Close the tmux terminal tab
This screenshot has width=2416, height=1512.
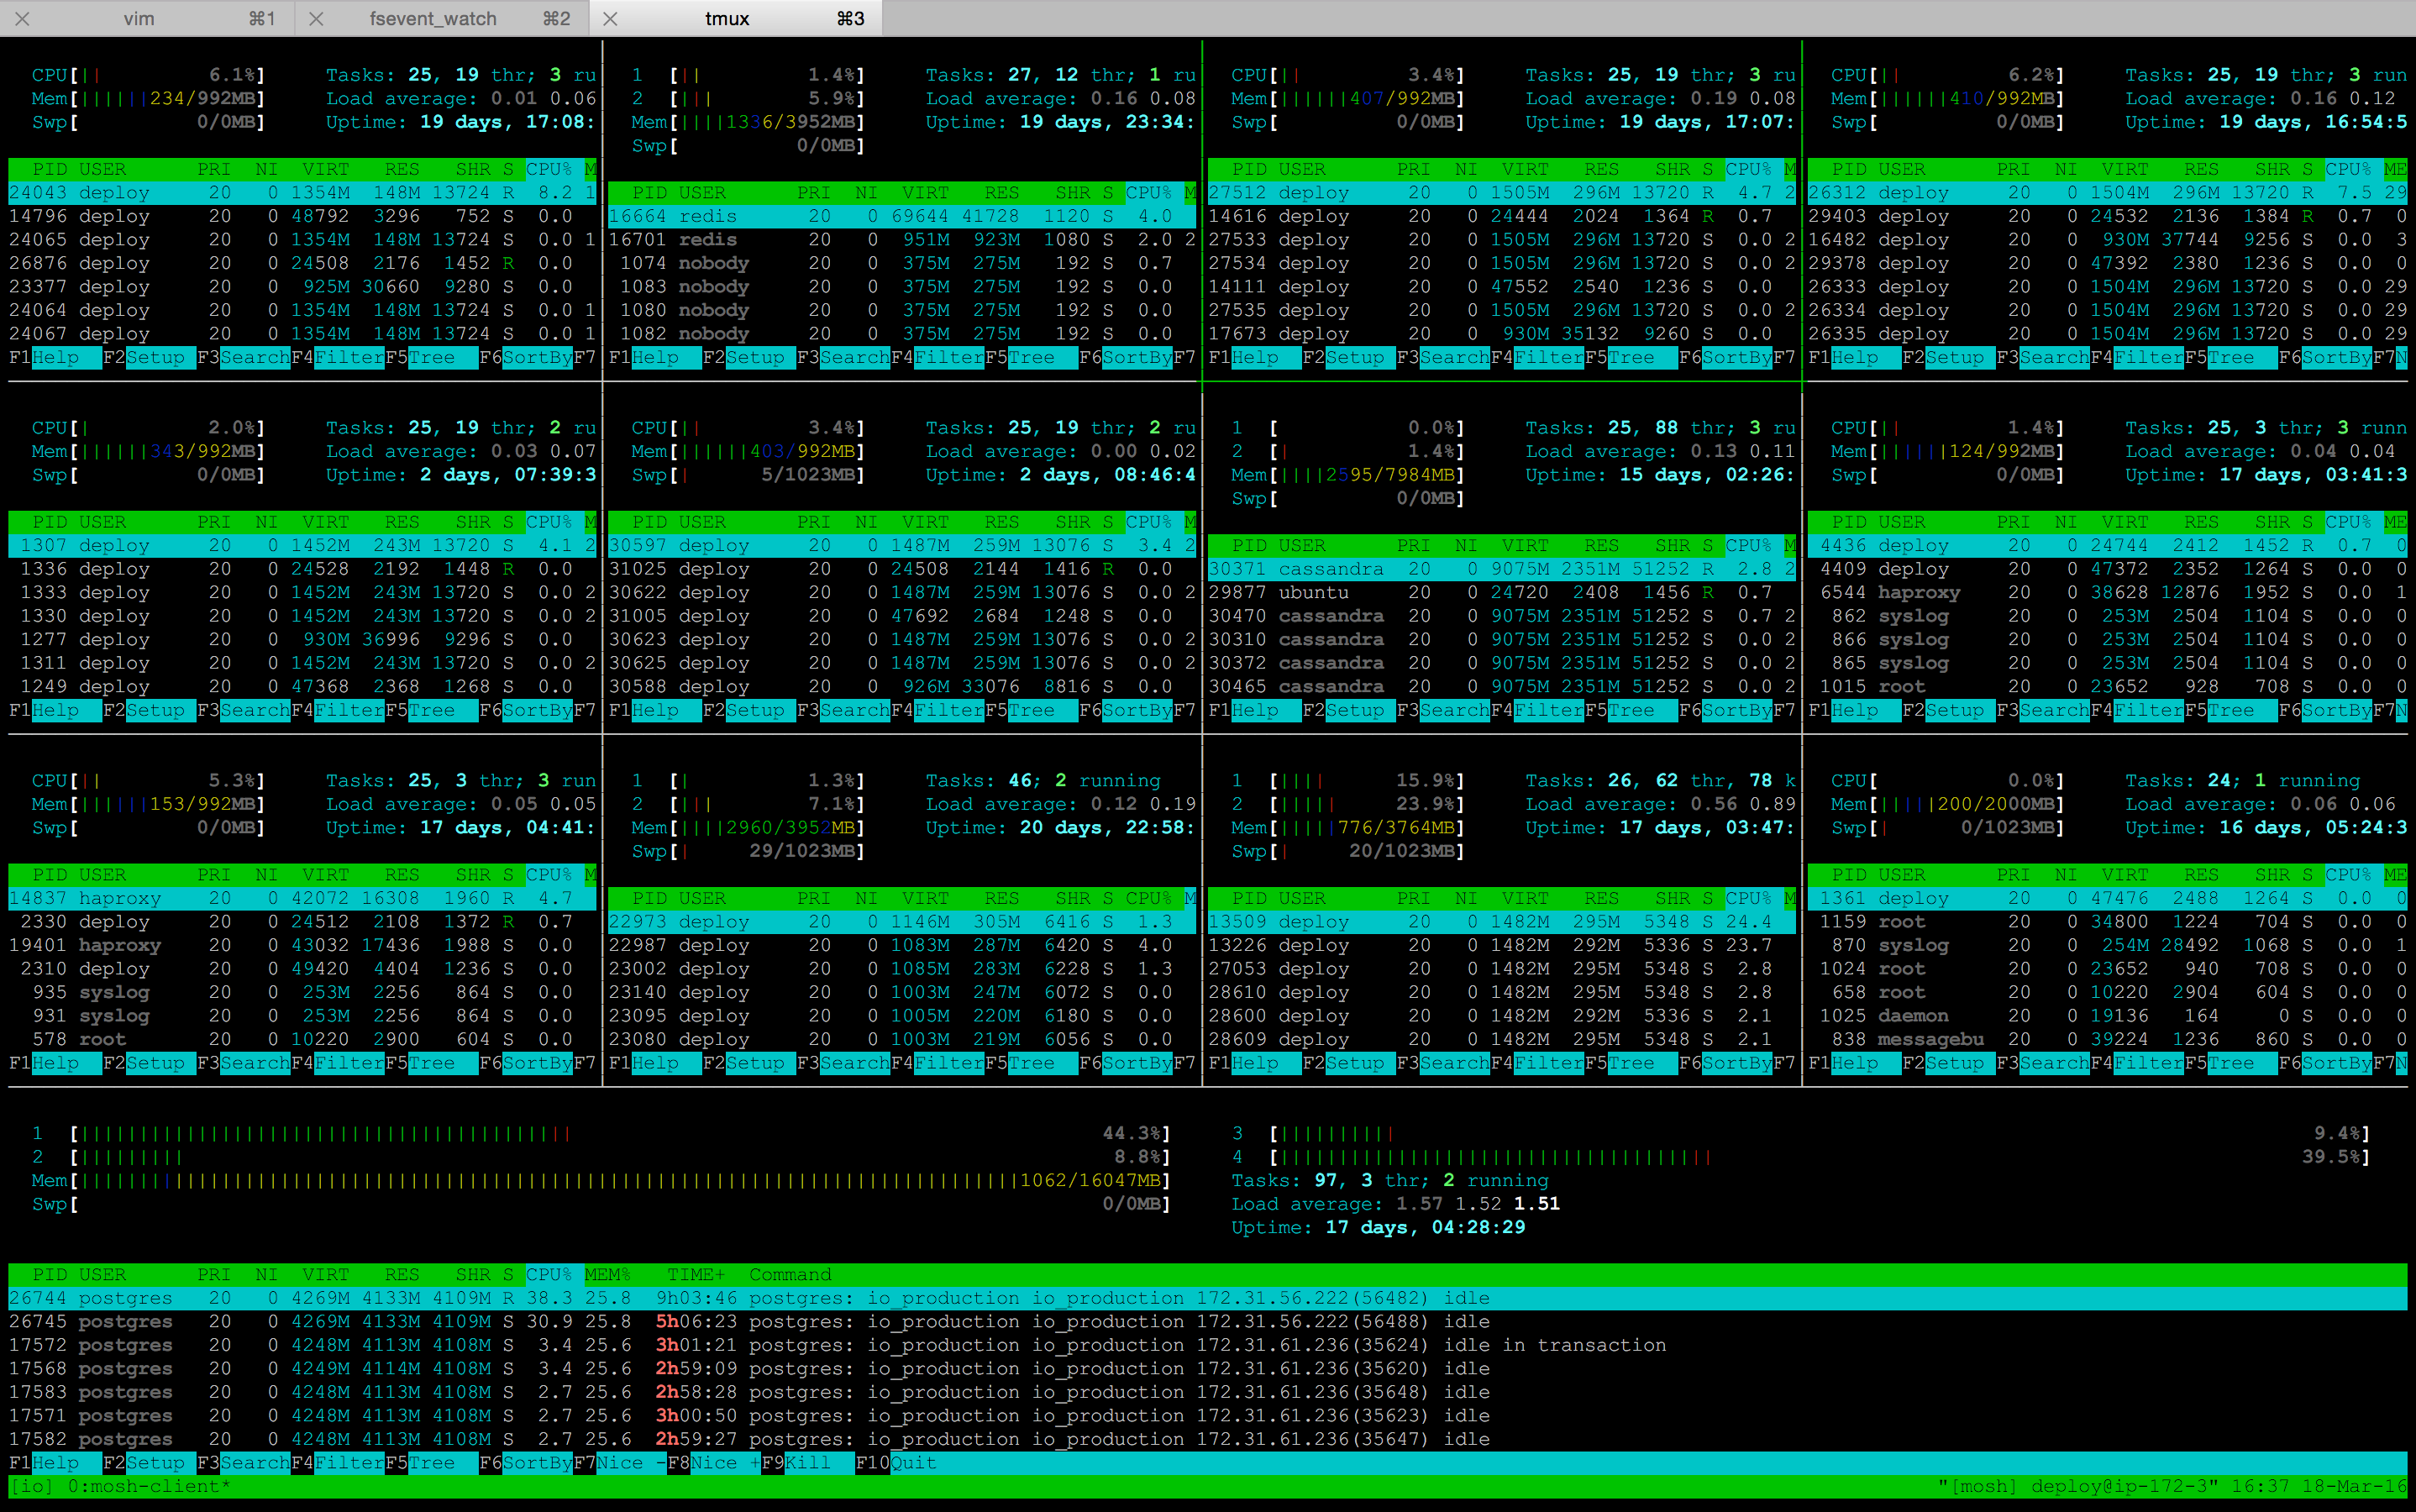point(610,18)
